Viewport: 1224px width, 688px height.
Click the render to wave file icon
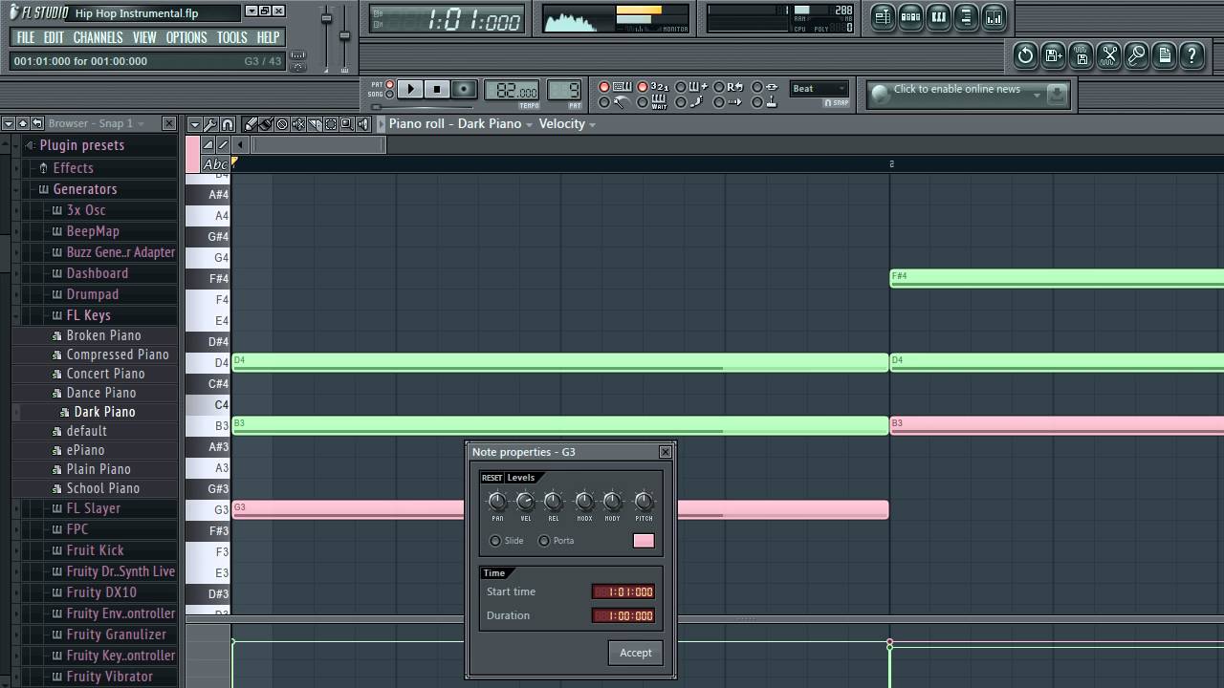click(x=1081, y=55)
